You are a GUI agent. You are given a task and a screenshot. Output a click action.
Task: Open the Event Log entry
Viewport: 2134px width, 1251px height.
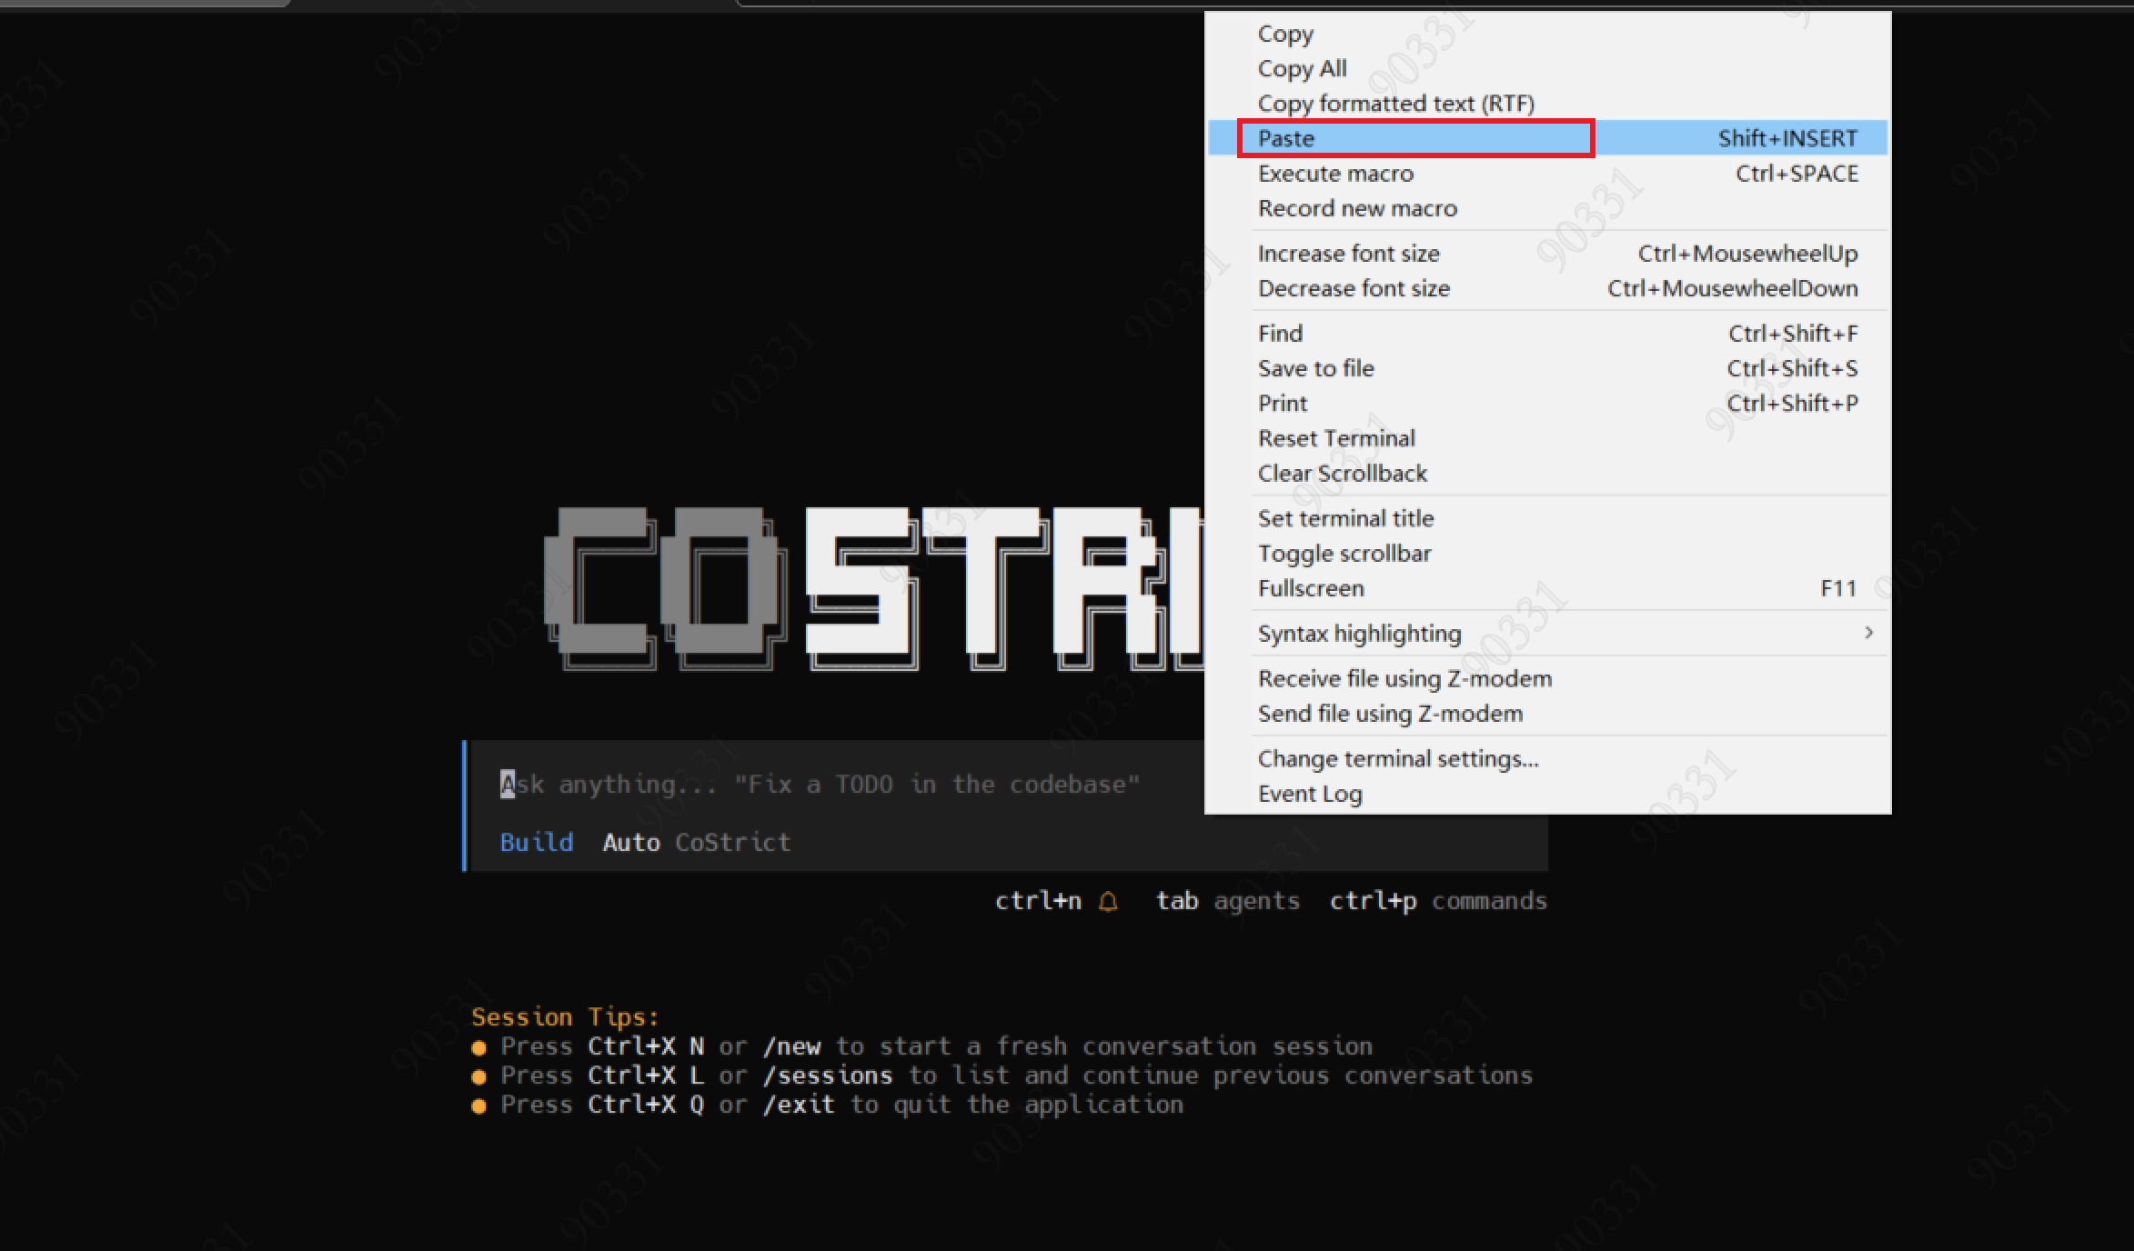coord(1309,794)
